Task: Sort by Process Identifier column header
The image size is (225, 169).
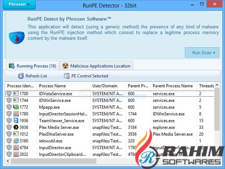Action: point(21,86)
